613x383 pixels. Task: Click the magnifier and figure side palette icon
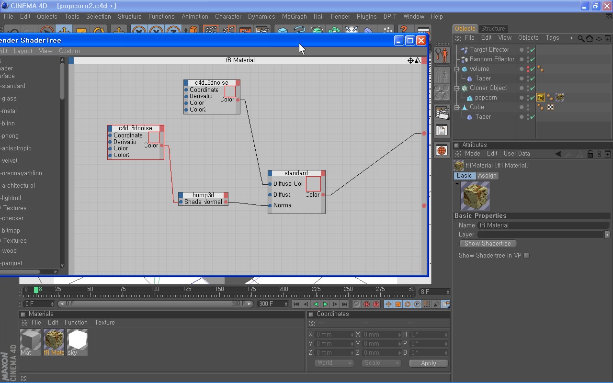point(442,55)
